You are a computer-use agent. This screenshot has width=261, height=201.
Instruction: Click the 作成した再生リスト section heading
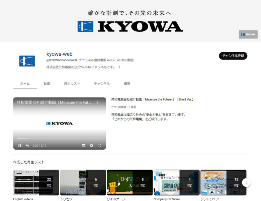pos(29,162)
